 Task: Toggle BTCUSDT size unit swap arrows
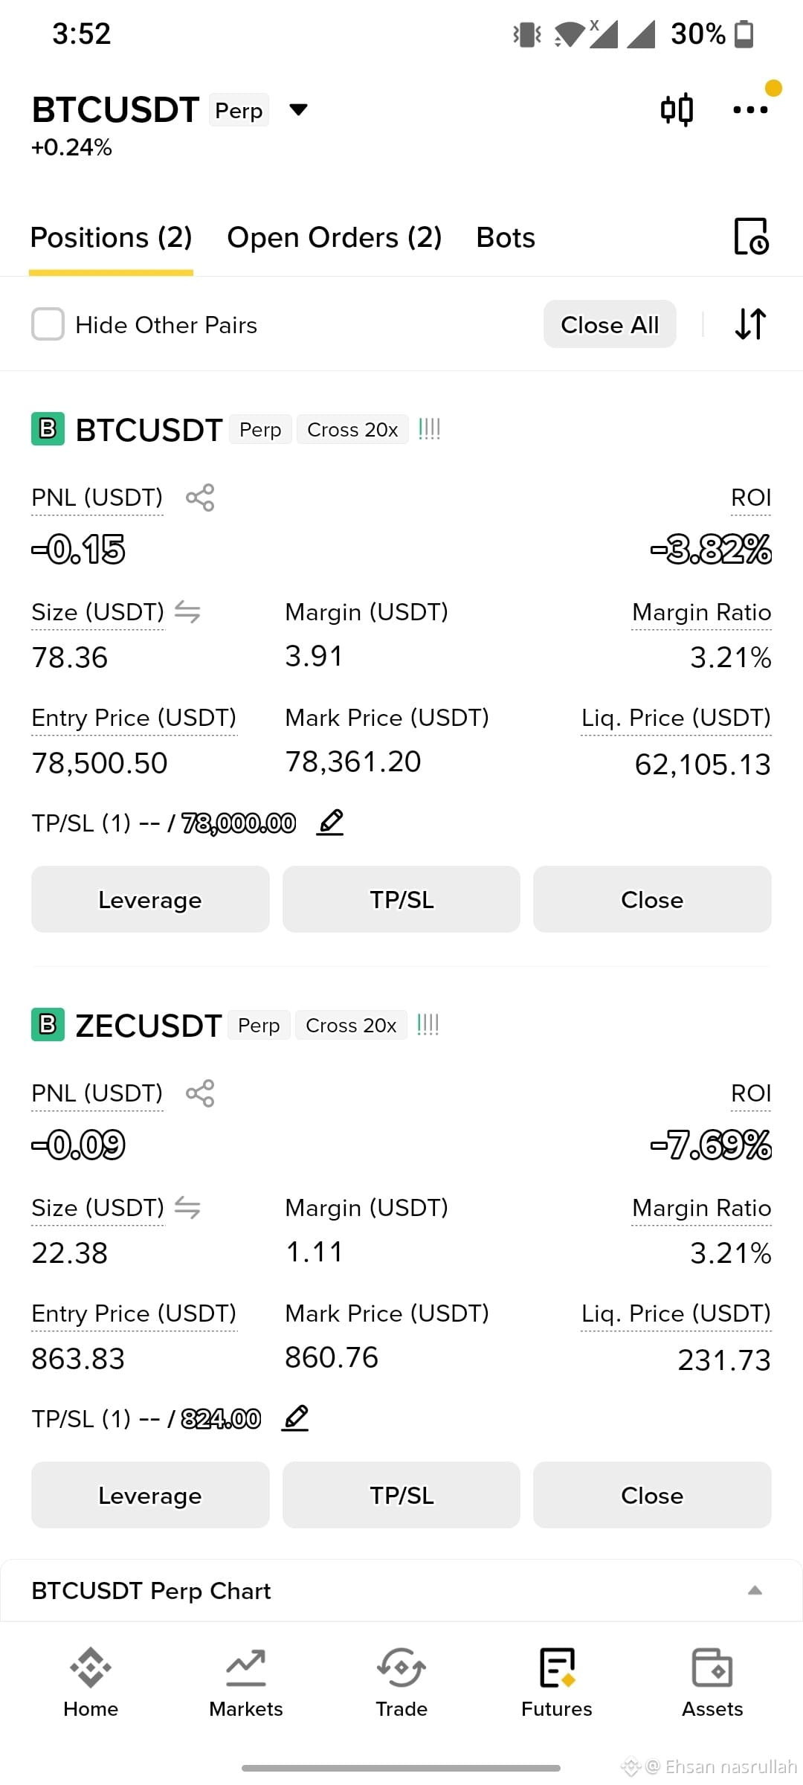click(187, 612)
